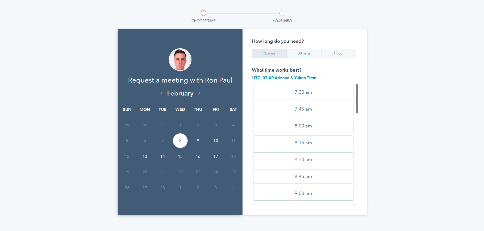Pick the 7:30 am time slot

pyautogui.click(x=303, y=92)
